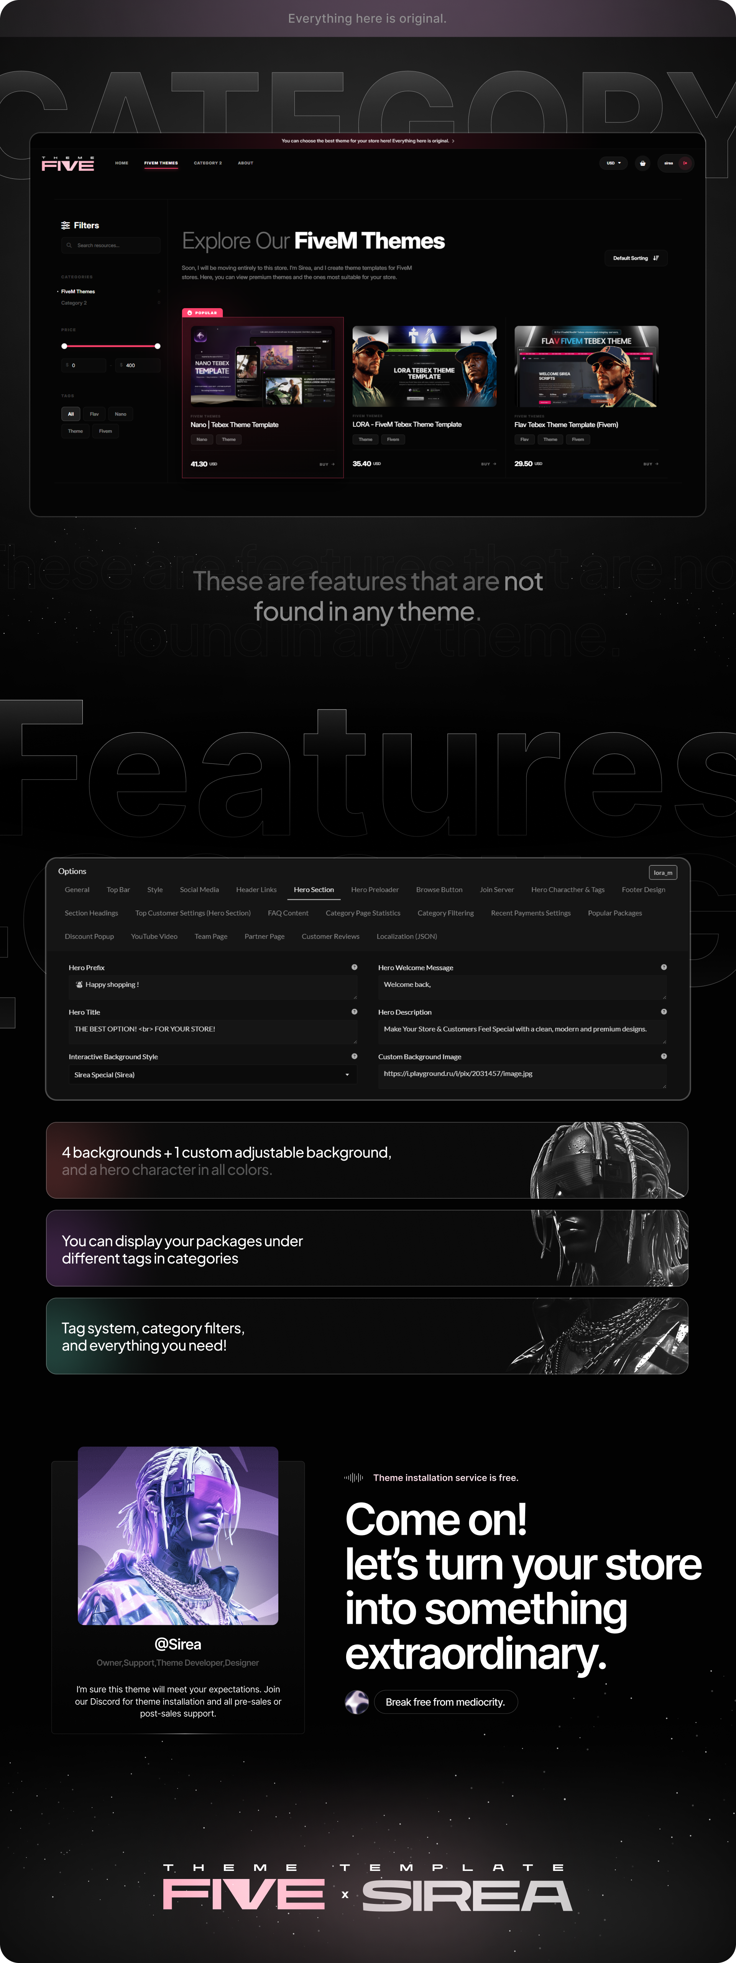Select the All tag filter
736x1963 pixels.
(x=71, y=414)
